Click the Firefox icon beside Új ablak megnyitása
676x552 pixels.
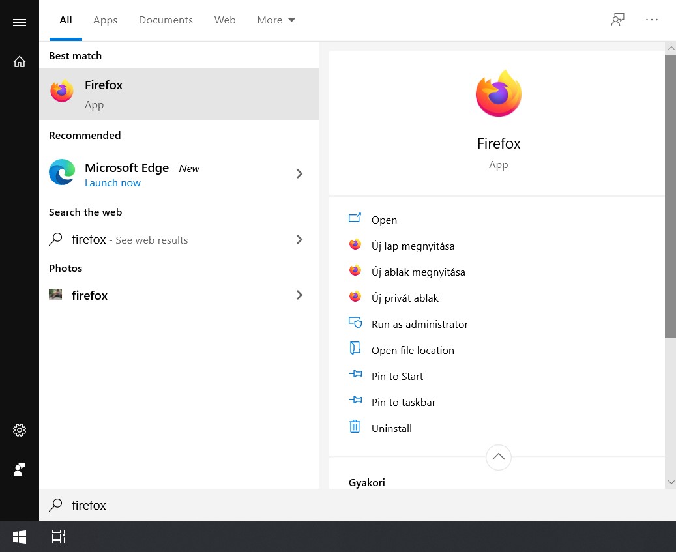point(355,270)
